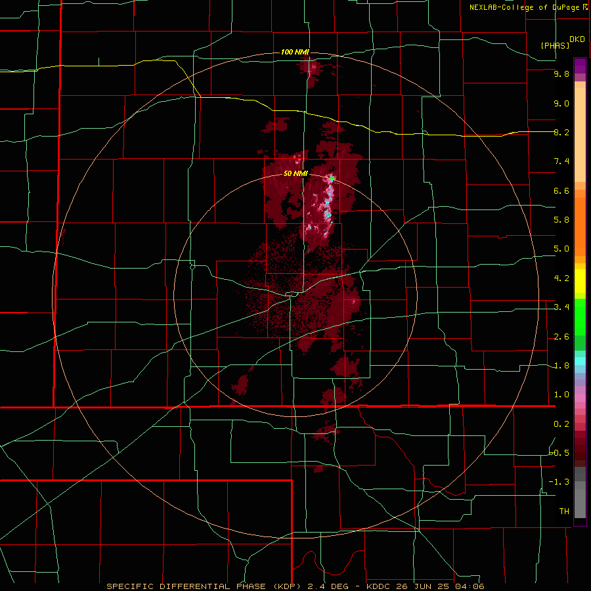Select the 1.0 scale value
591x591 pixels.
[561, 395]
